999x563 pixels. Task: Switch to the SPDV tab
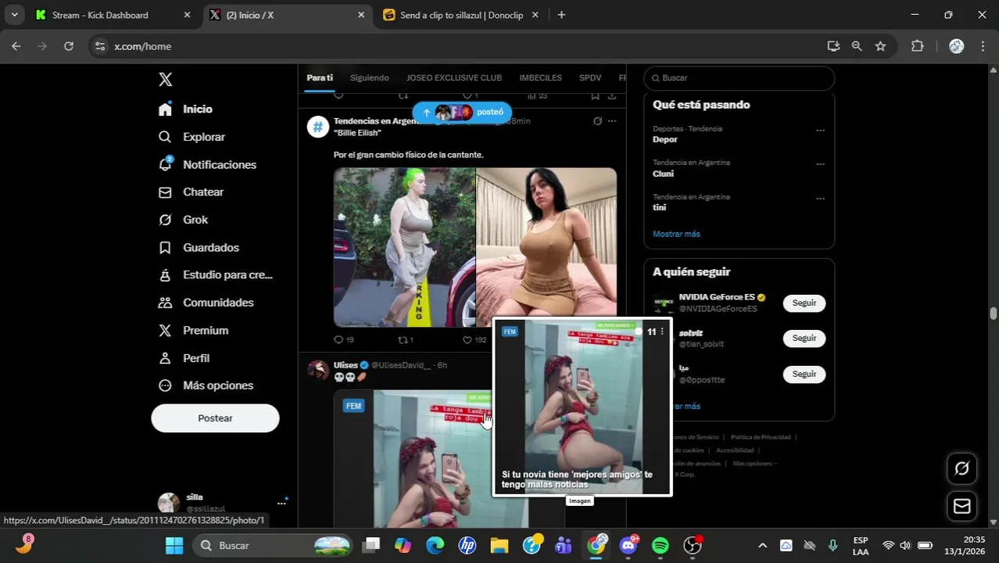coord(590,78)
